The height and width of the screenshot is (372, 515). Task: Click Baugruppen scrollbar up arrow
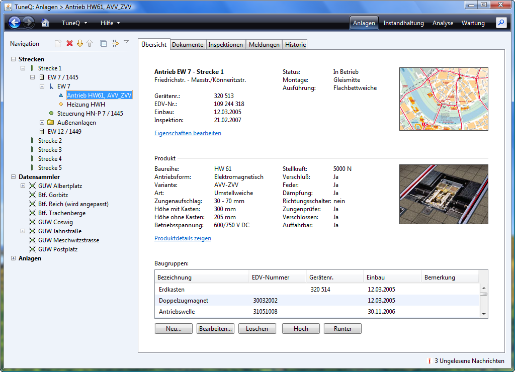[x=484, y=288]
